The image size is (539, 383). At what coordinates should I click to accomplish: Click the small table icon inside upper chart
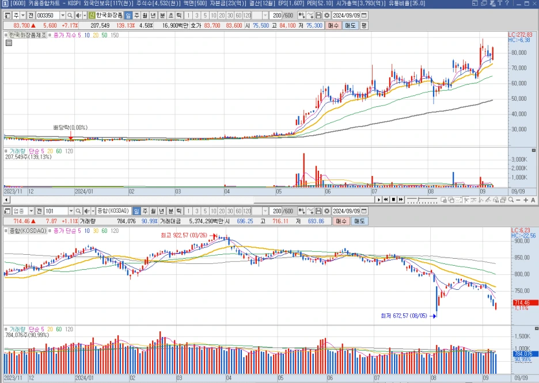pyautogui.click(x=9, y=43)
